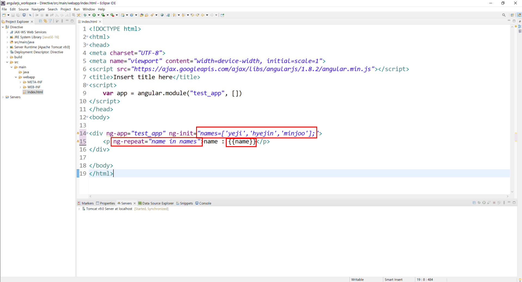The width and height of the screenshot is (522, 282).
Task: Select the Java EE perspective icon
Action: [x=519, y=15]
